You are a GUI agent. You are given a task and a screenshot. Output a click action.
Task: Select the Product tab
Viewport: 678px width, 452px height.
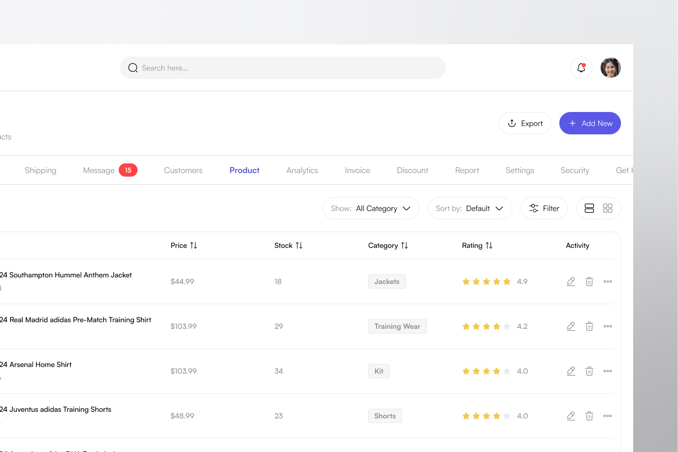[245, 170]
